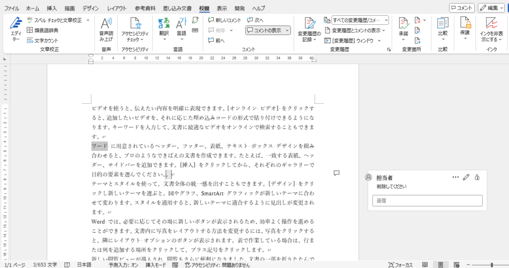The image size is (509, 268).
Task: Click the proofing book icon in status bar
Action: pos(67,265)
